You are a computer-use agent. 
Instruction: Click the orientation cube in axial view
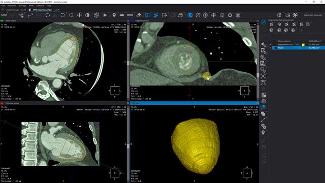pos(115,91)
